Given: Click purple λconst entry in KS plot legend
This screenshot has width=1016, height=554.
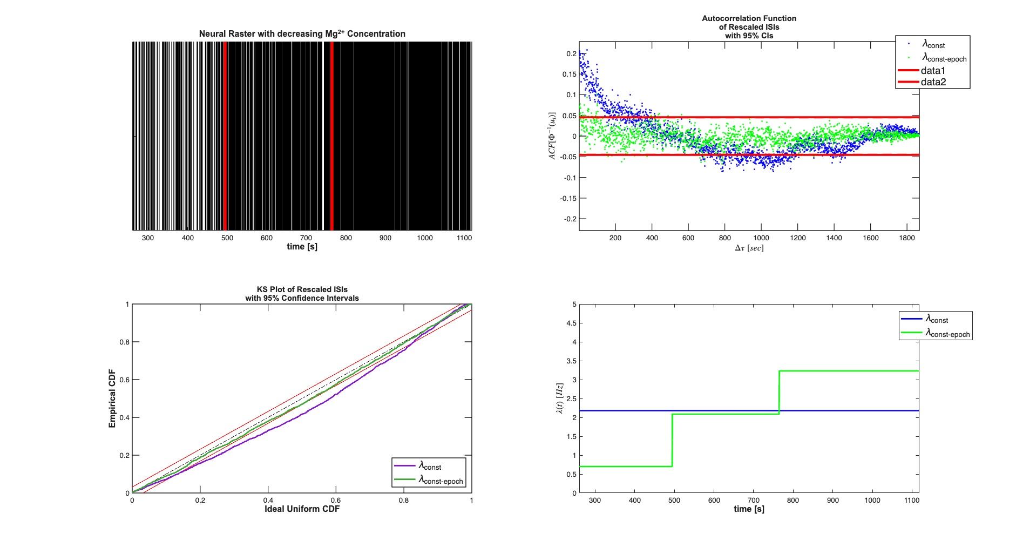Looking at the screenshot, I should tap(430, 466).
